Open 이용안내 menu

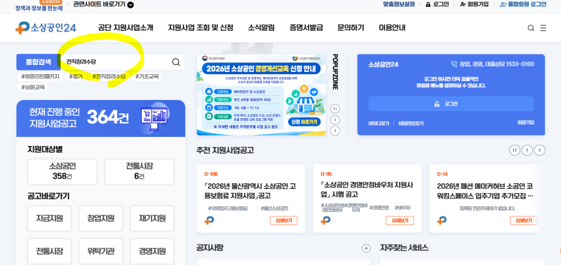point(392,28)
